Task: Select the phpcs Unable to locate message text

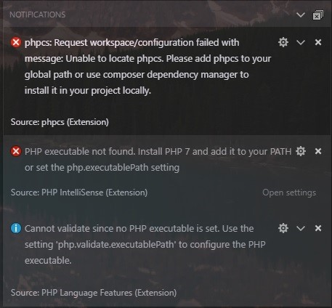Action: [147, 67]
